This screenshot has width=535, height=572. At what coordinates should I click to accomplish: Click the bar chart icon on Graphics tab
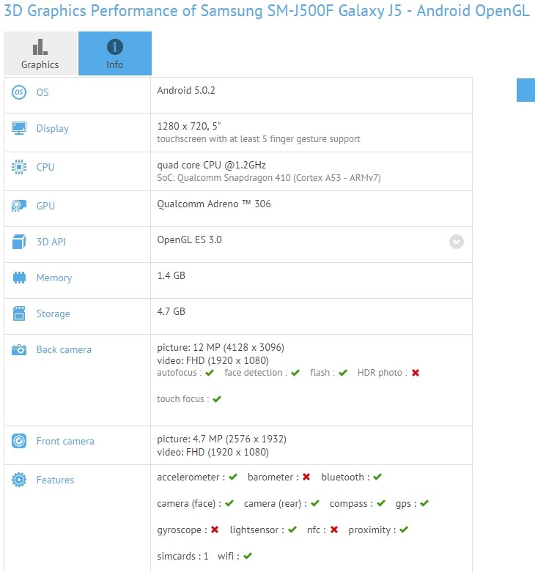[x=40, y=47]
